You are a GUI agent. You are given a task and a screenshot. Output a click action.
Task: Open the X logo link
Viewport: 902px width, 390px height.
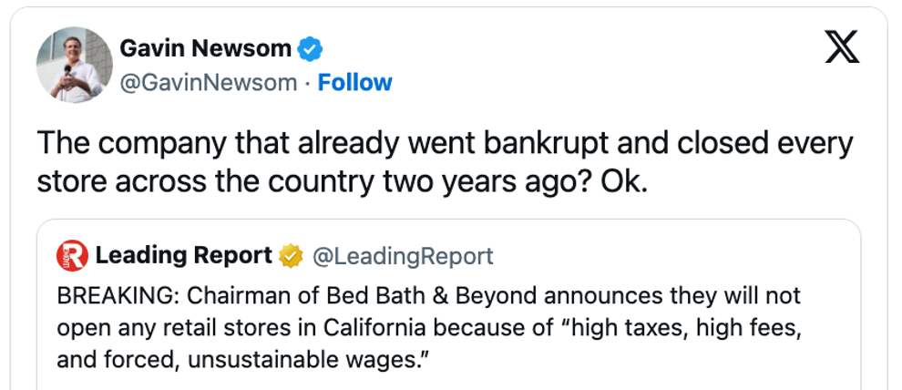click(842, 48)
